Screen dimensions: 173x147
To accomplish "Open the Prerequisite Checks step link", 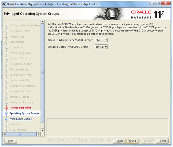I will pyautogui.click(x=21, y=119).
